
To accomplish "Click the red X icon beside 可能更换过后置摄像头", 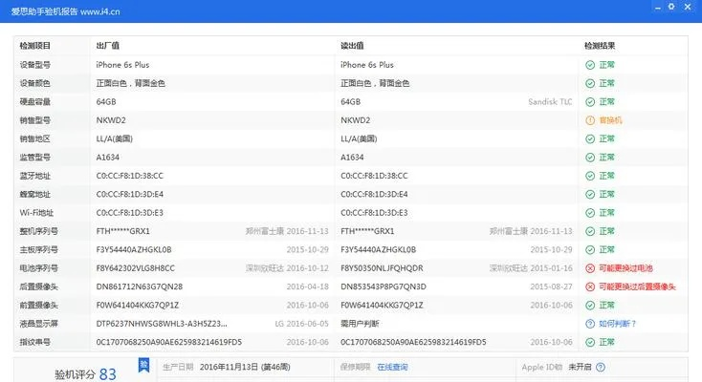I will coord(590,286).
